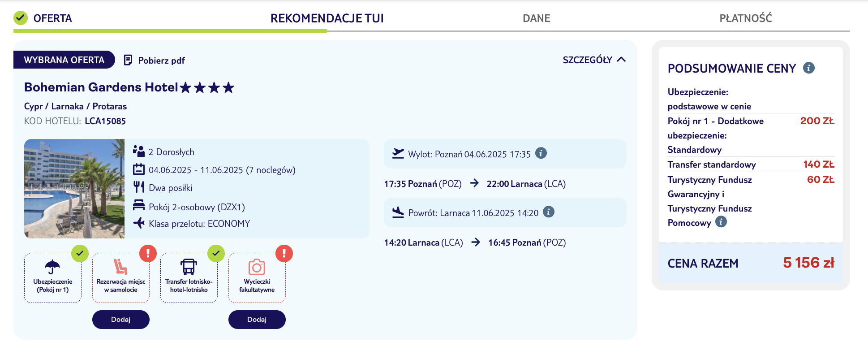Click the chevron next to Szczegóły
The image size is (868, 355).
621,60
